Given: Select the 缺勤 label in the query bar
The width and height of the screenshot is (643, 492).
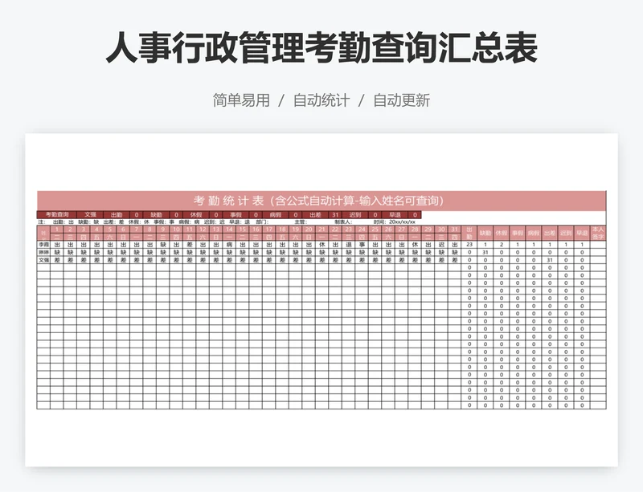Looking at the screenshot, I should point(156,214).
